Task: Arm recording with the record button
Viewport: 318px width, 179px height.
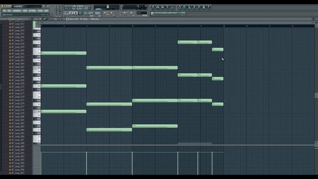Action: [x=80, y=13]
